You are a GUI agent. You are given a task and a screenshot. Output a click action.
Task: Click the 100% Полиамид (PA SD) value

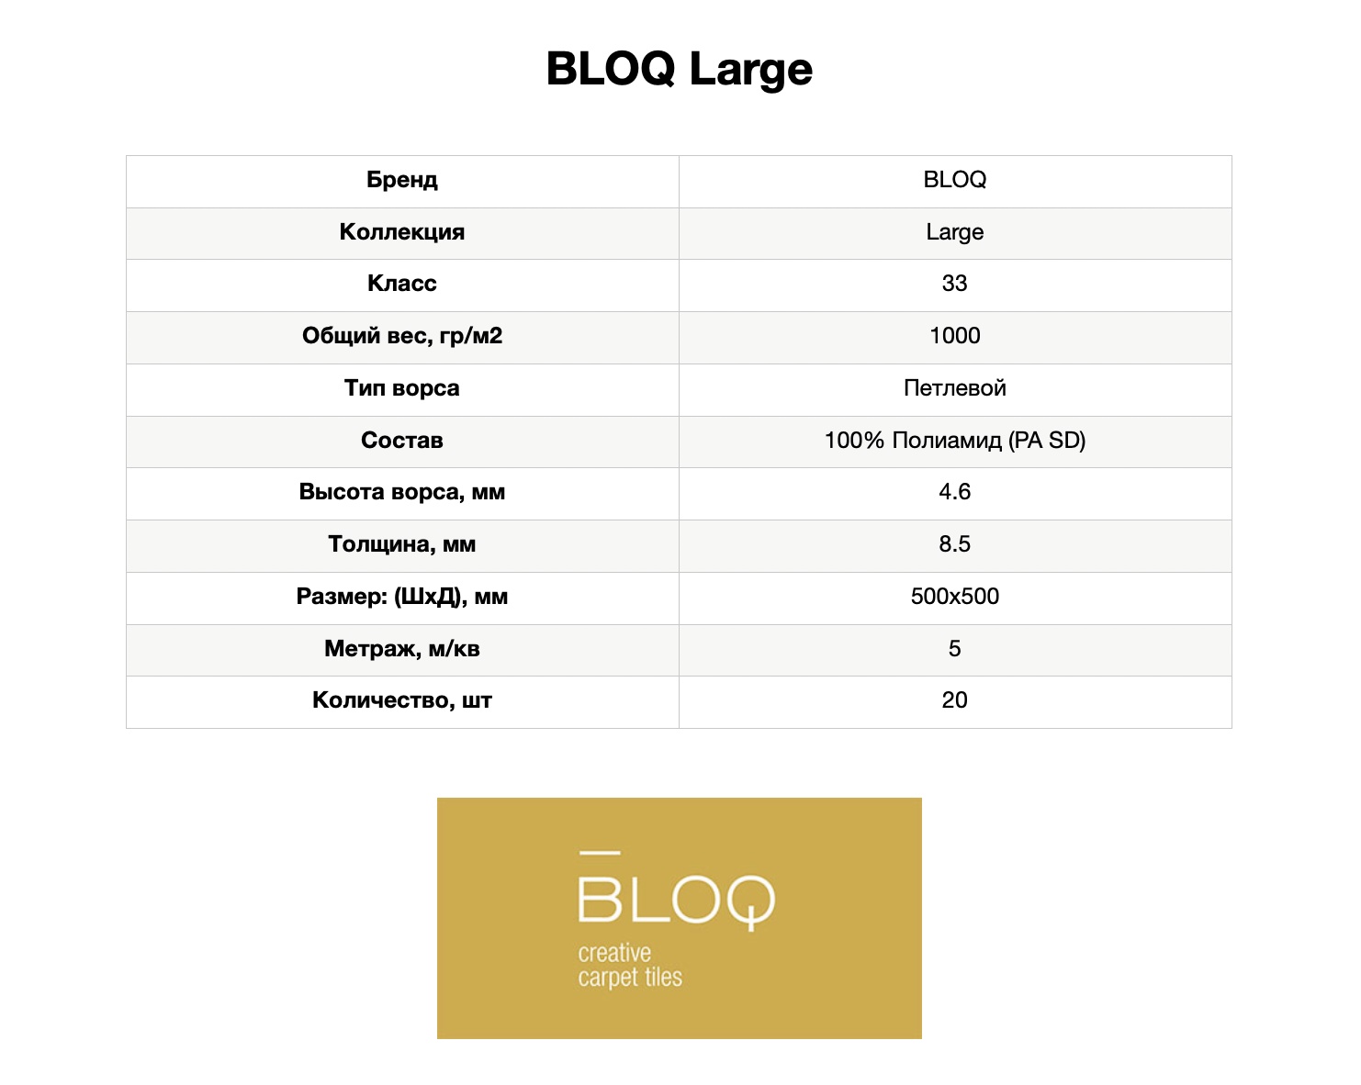point(955,441)
